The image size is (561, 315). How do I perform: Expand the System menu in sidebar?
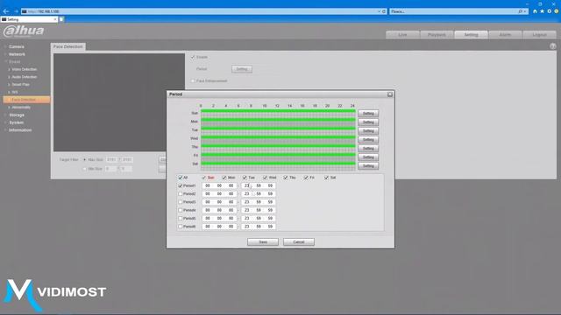(x=16, y=122)
